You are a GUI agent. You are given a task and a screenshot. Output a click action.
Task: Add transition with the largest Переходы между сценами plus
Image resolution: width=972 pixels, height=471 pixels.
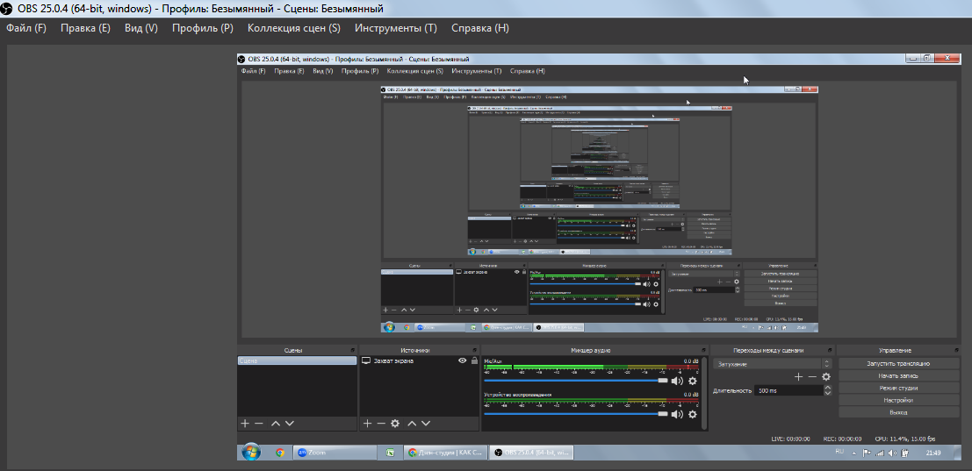click(799, 376)
